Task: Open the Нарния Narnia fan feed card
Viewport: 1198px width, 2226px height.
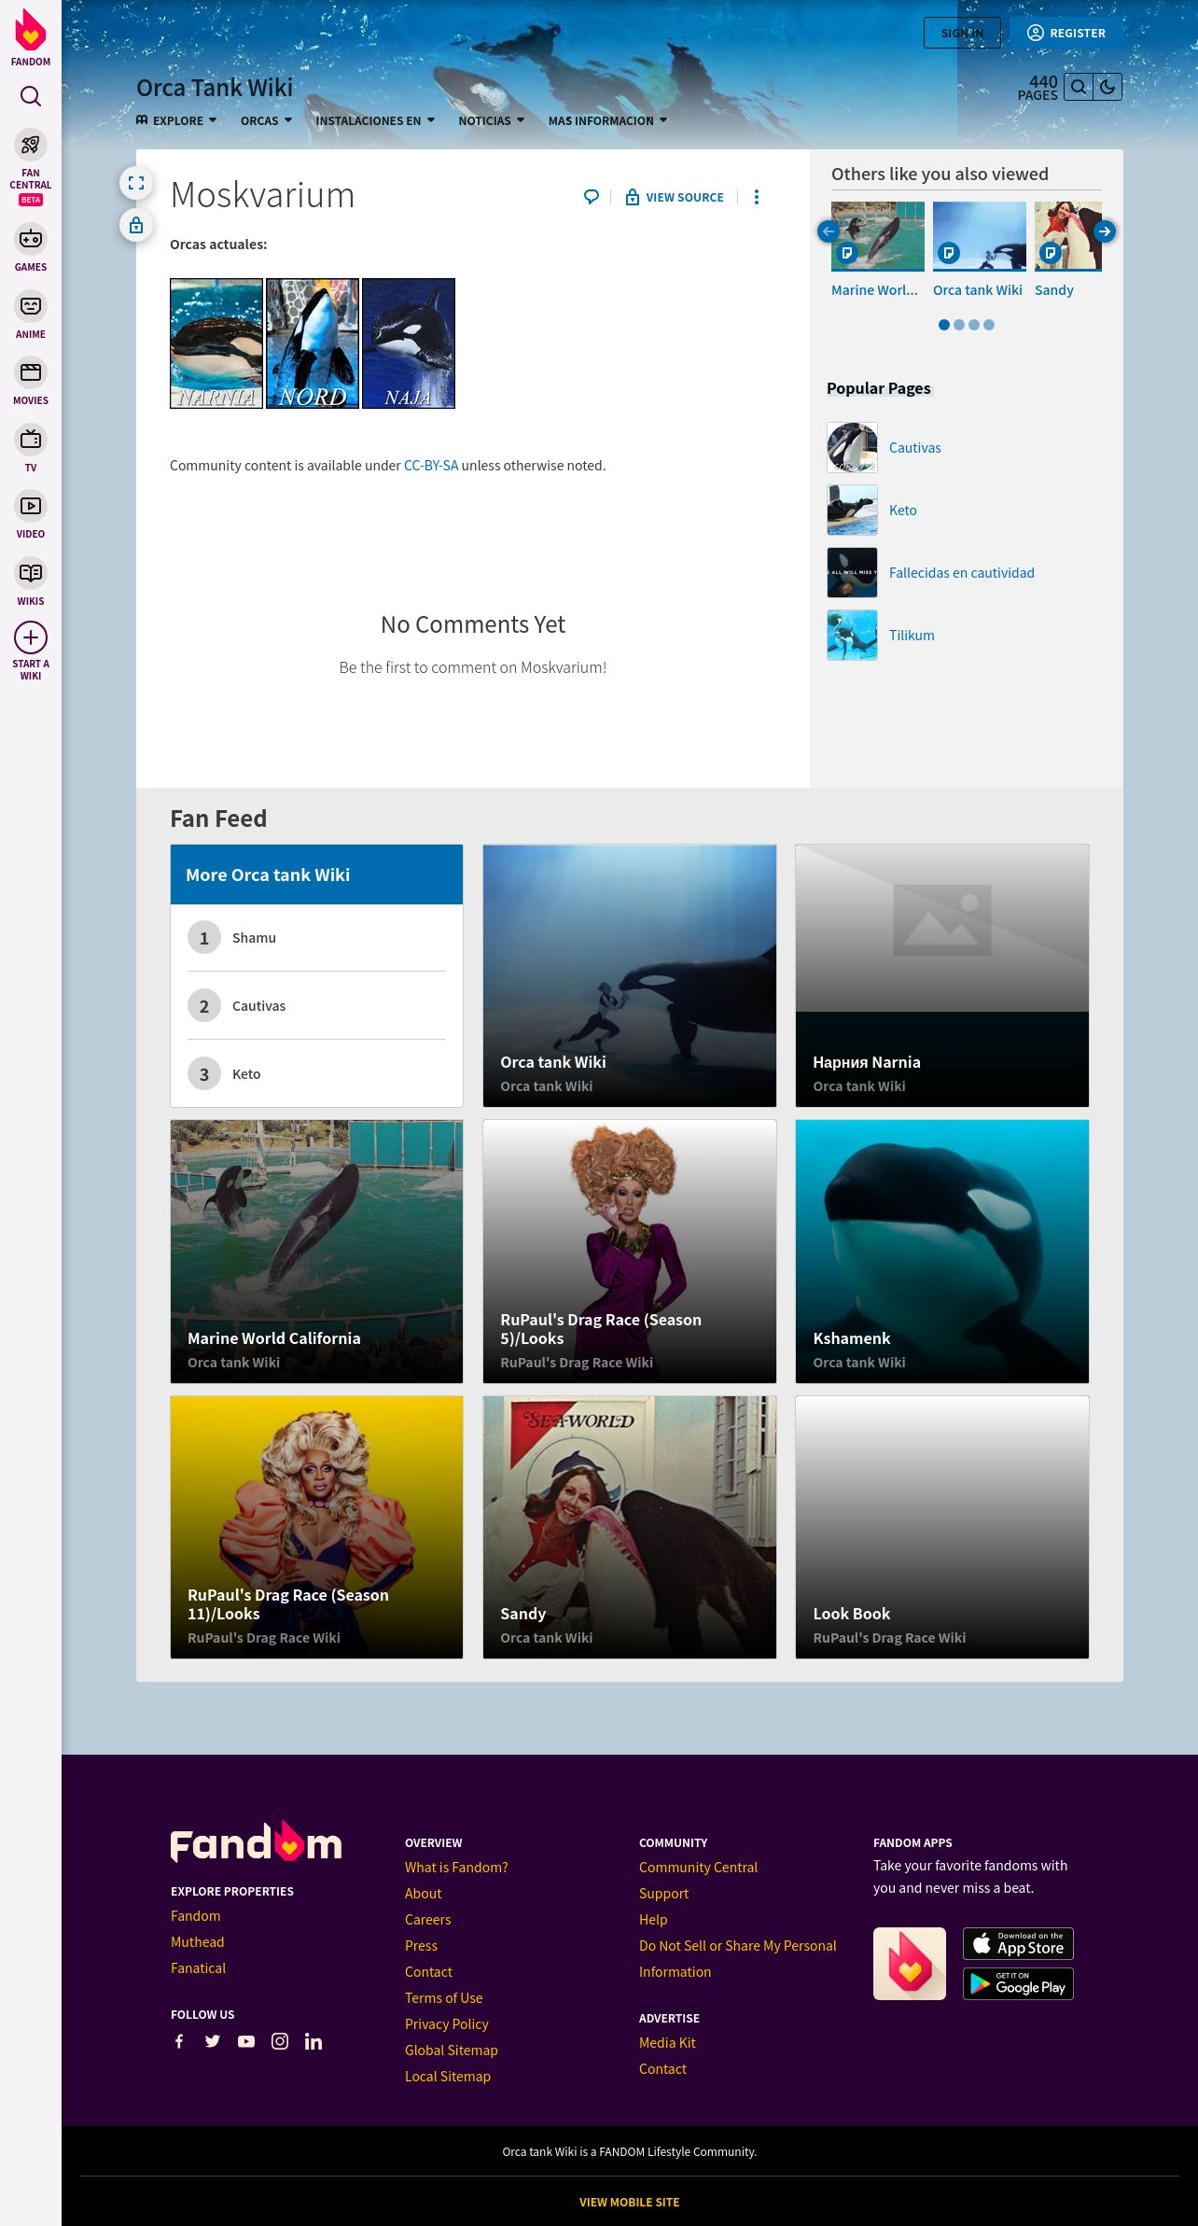Action: point(942,975)
